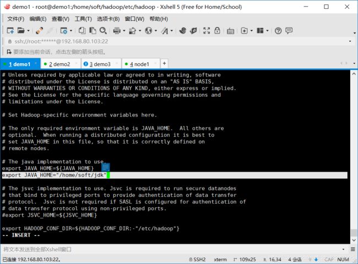Click the Find magnifier icon
Image resolution: width=358 pixels, height=264 pixels.
[x=103, y=31]
